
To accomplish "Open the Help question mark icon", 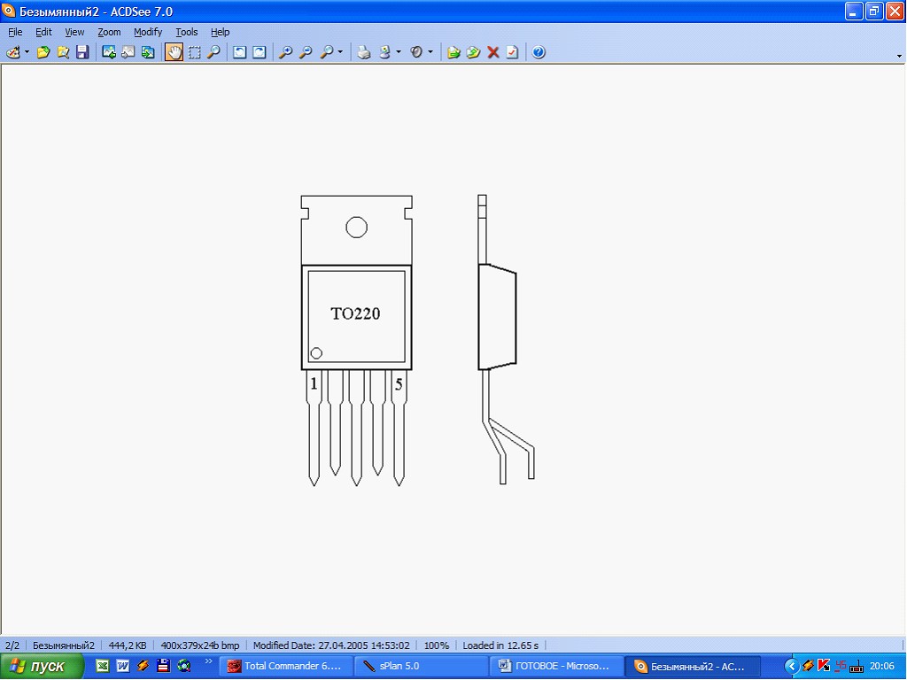I will tap(539, 52).
